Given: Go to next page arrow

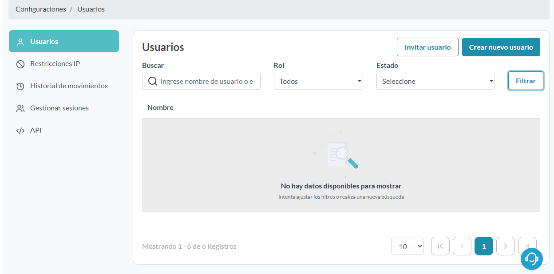Looking at the screenshot, I should [505, 246].
